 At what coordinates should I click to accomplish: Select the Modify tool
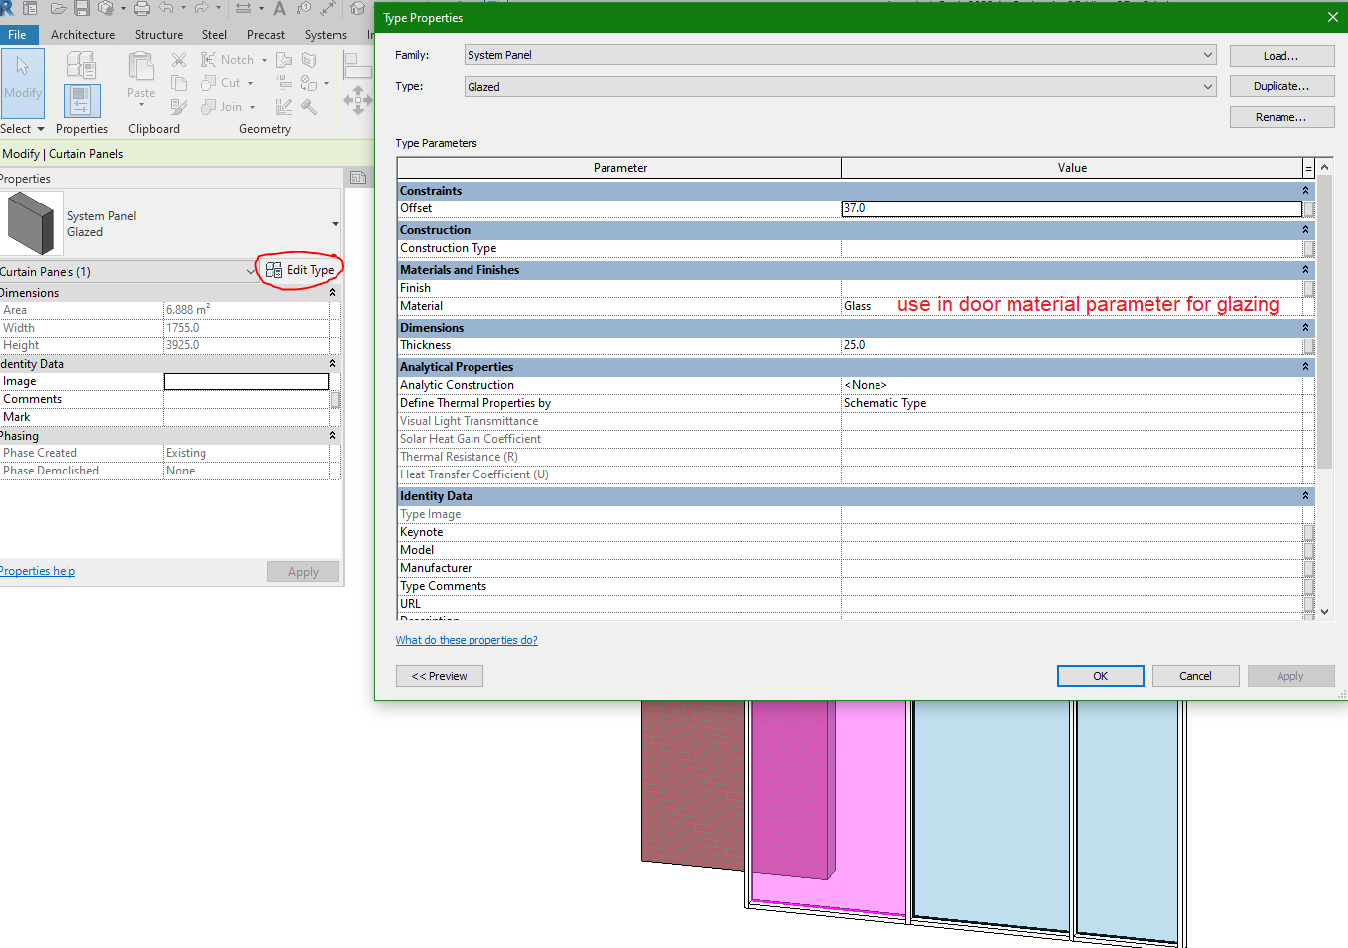pos(23,83)
